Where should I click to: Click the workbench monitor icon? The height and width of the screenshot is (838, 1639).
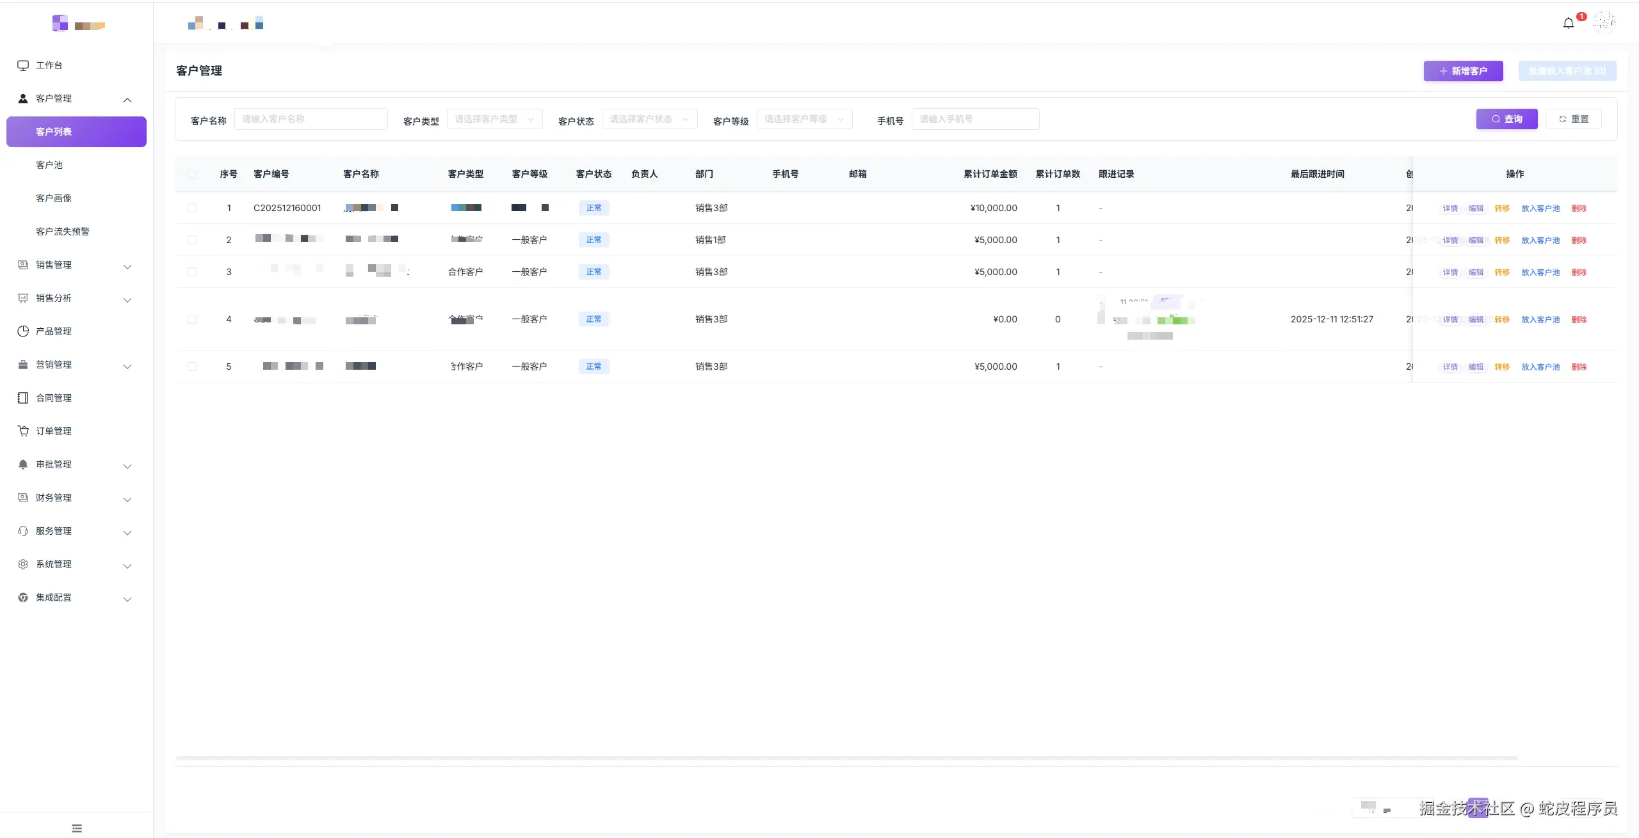pyautogui.click(x=23, y=65)
